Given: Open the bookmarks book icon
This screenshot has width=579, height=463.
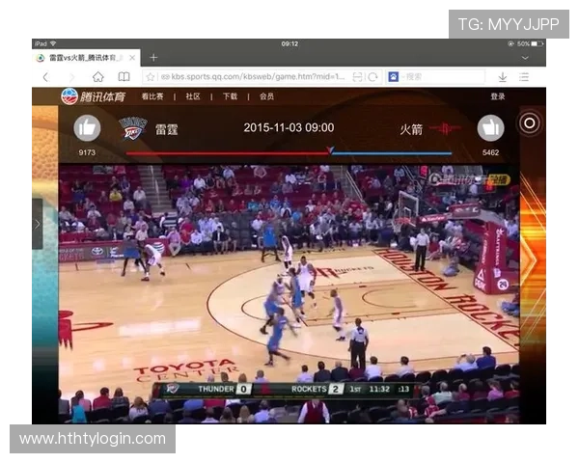Looking at the screenshot, I should click(x=124, y=76).
